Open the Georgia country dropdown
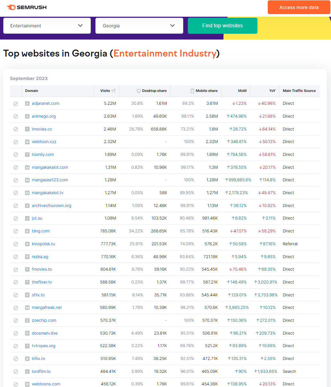The height and width of the screenshot is (387, 331). [139, 26]
